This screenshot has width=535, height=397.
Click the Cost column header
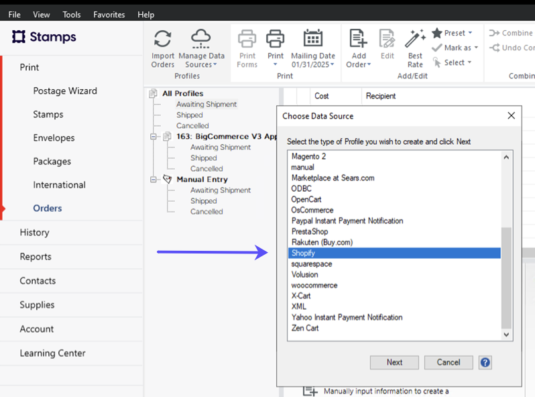point(321,96)
